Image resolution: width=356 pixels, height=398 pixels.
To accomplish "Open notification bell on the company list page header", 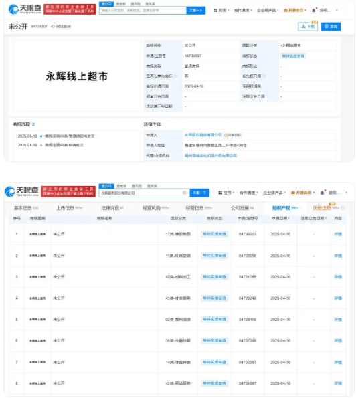I will 323,193.
